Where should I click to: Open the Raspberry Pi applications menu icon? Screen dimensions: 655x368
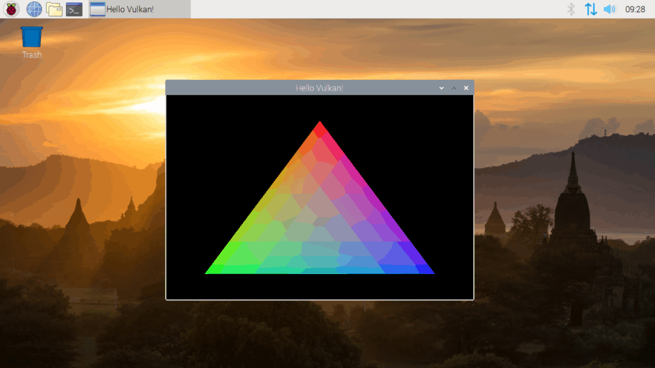pyautogui.click(x=11, y=9)
